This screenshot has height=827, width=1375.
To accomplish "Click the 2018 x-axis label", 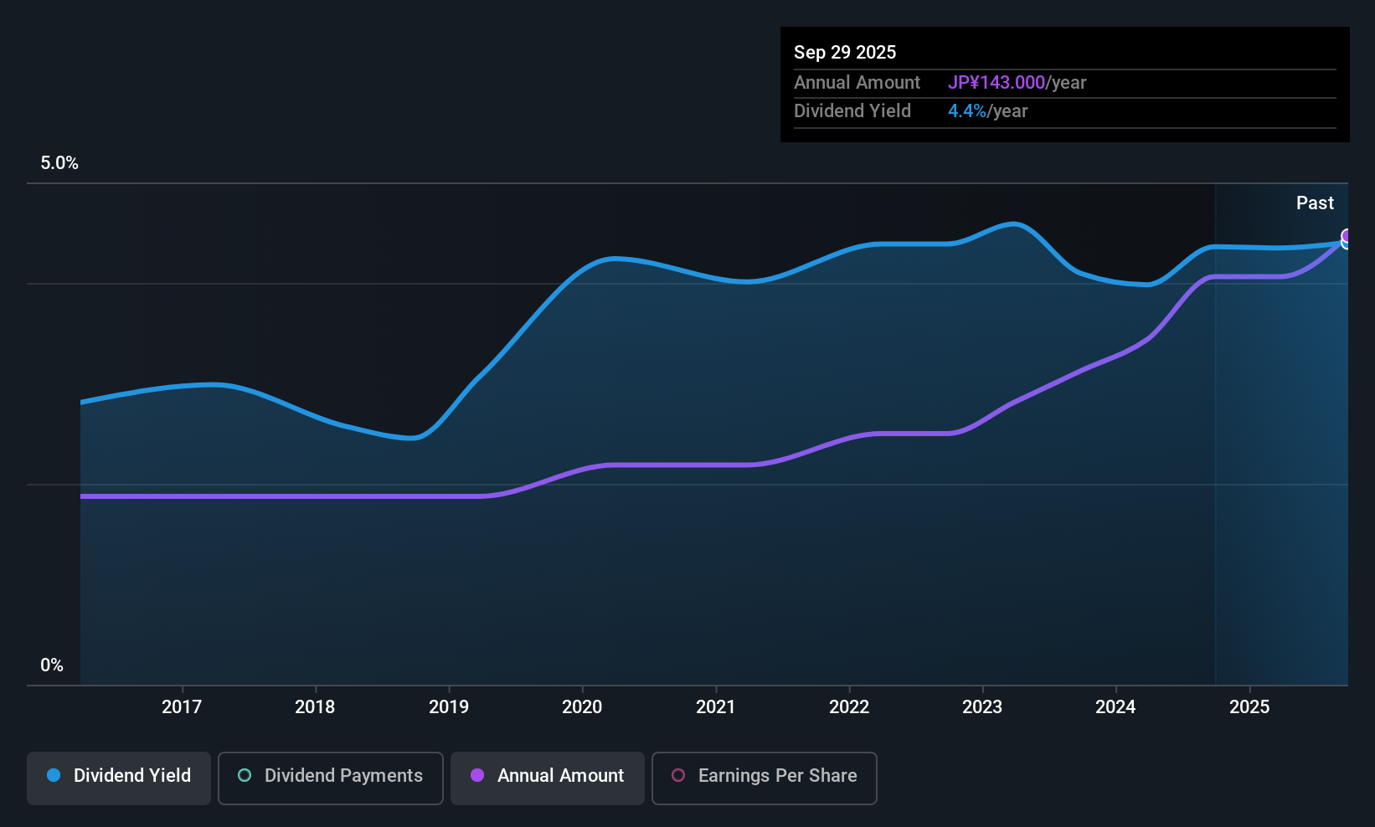I will (x=315, y=706).
